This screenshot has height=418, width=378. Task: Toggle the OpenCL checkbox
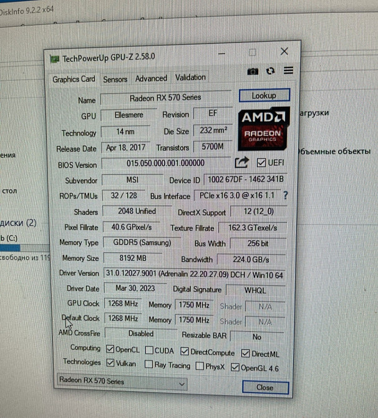pos(110,349)
